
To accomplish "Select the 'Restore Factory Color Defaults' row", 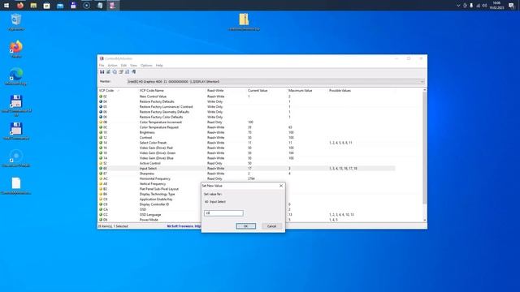I will pos(246,117).
